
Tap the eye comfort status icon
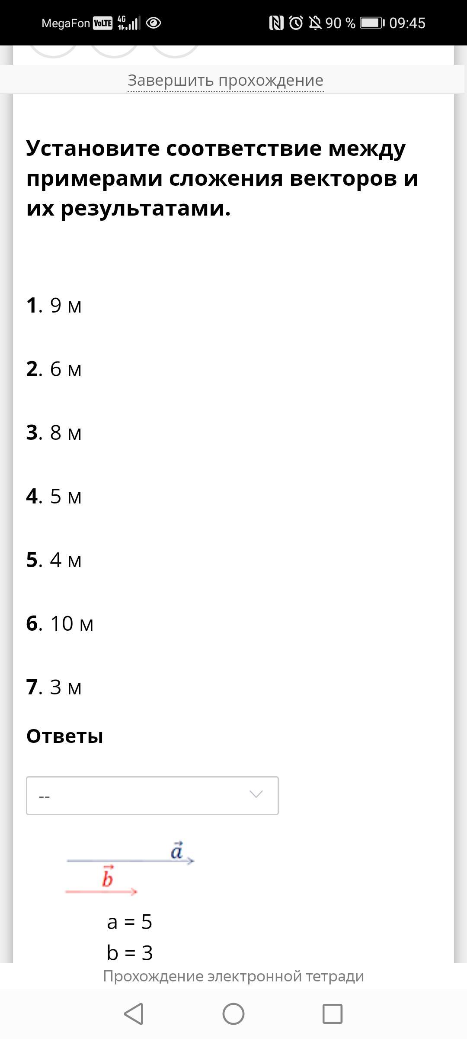coord(154,23)
